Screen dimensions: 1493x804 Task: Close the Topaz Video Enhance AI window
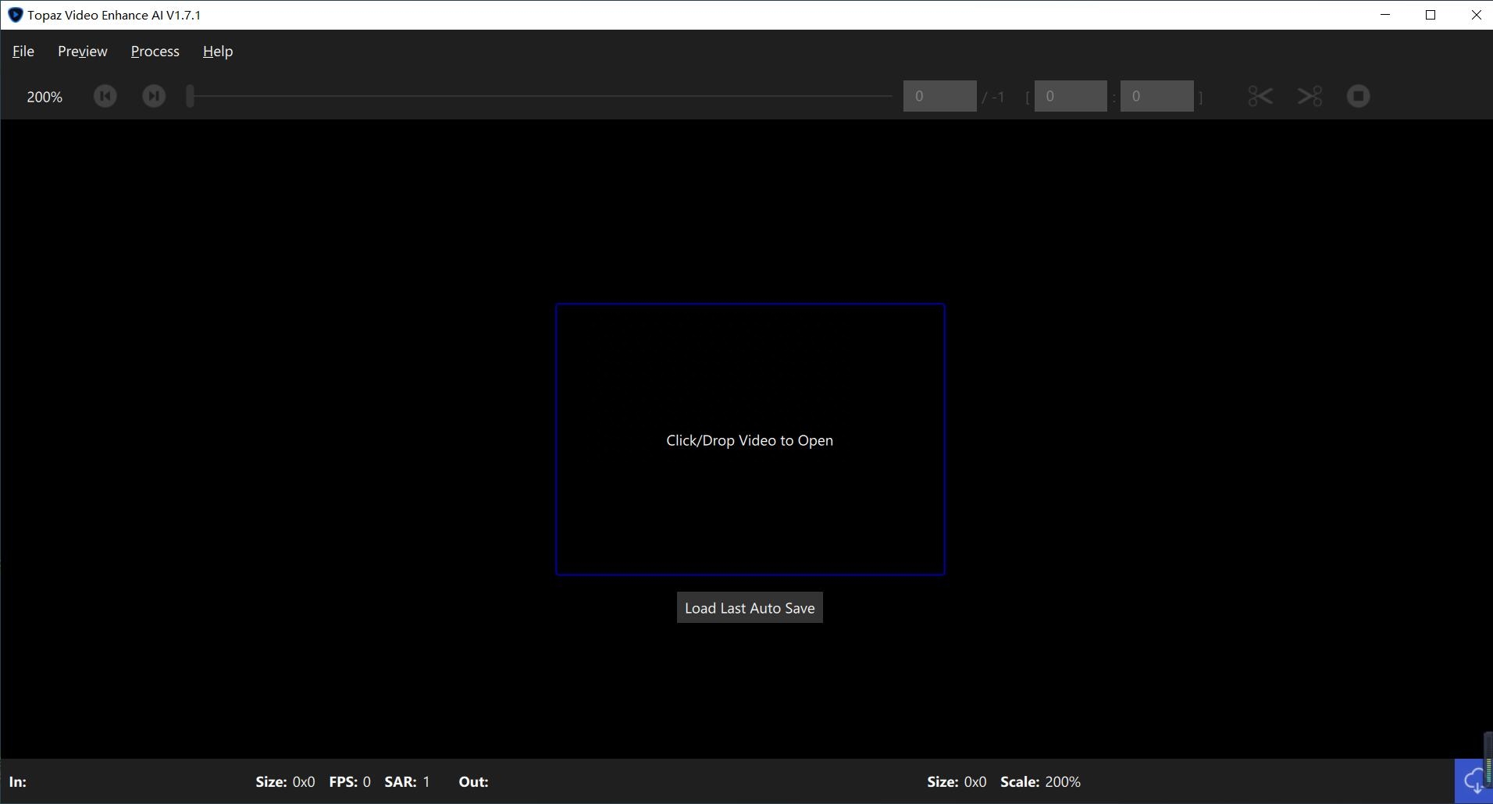(x=1476, y=15)
